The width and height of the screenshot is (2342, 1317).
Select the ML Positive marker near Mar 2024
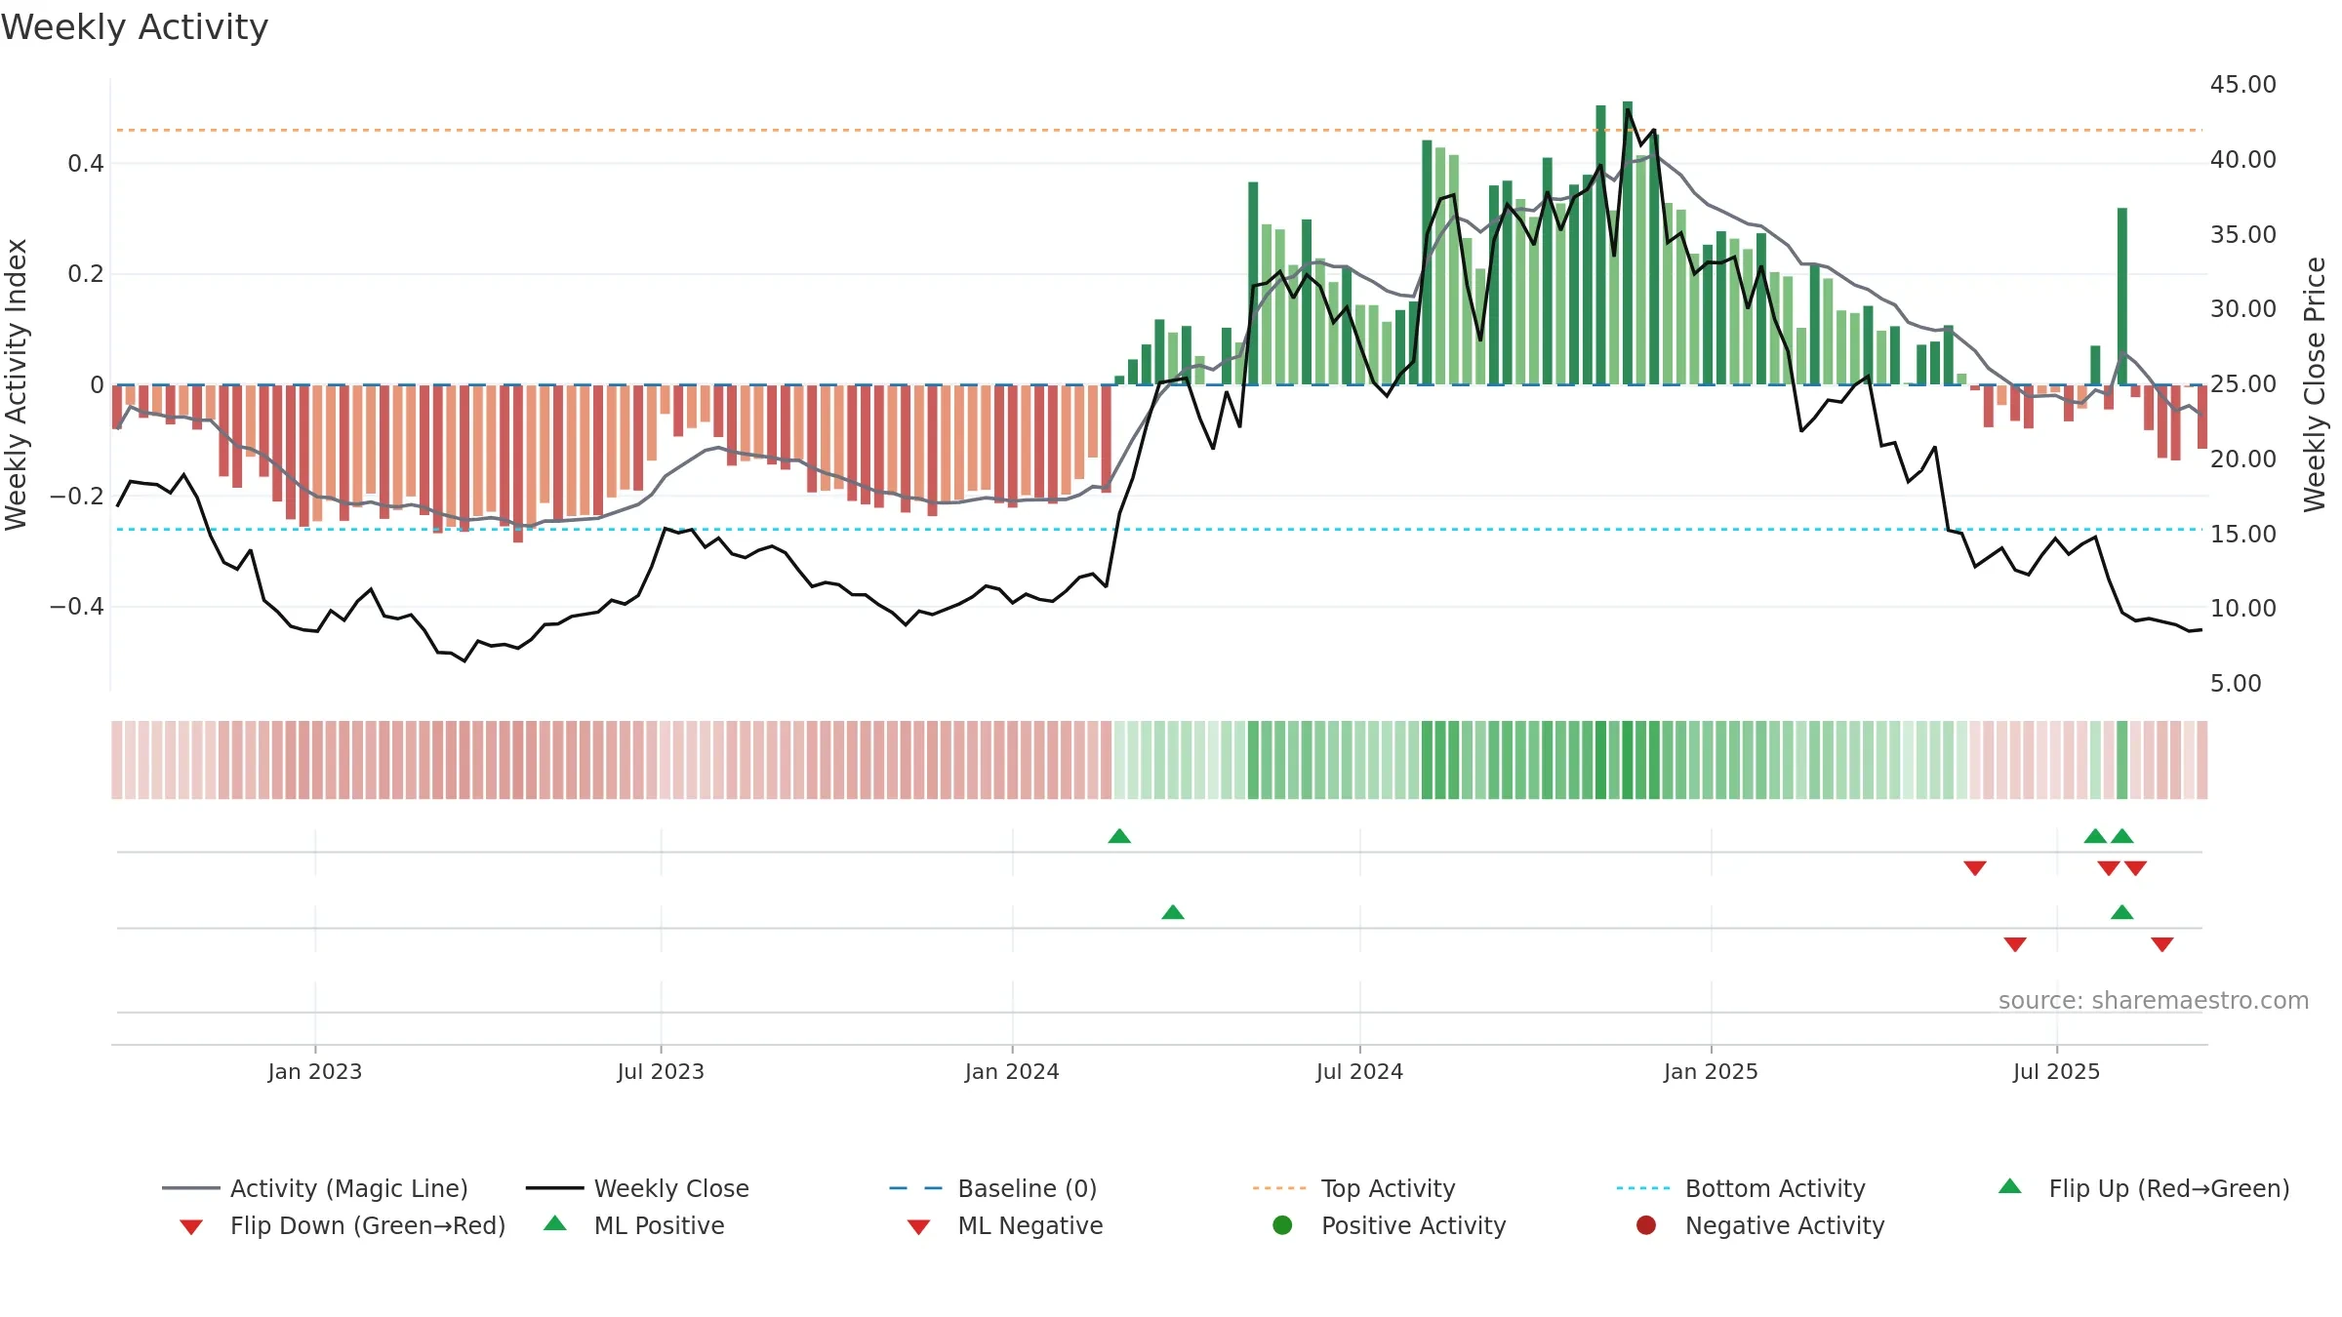(1173, 912)
